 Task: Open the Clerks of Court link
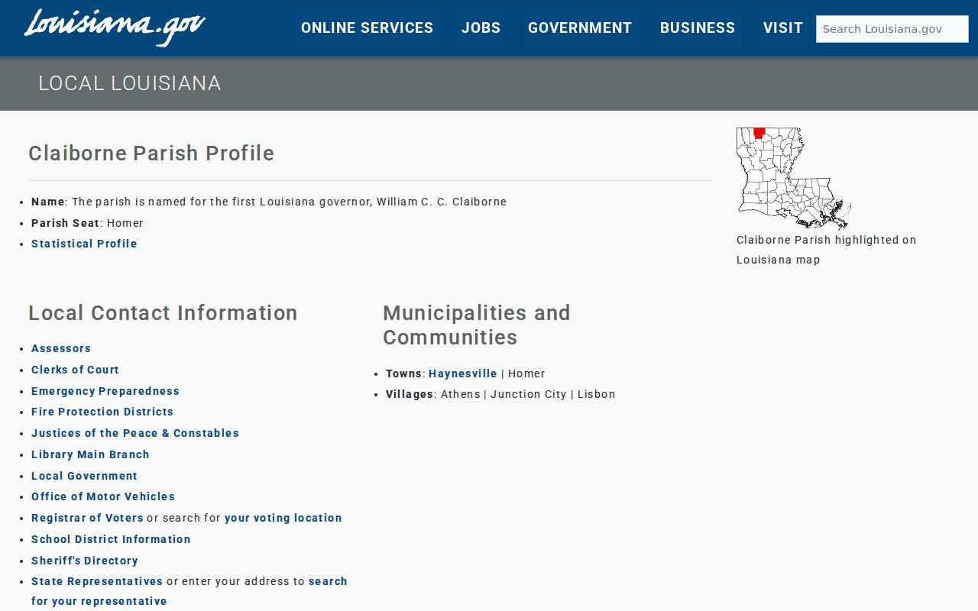pyautogui.click(x=75, y=370)
